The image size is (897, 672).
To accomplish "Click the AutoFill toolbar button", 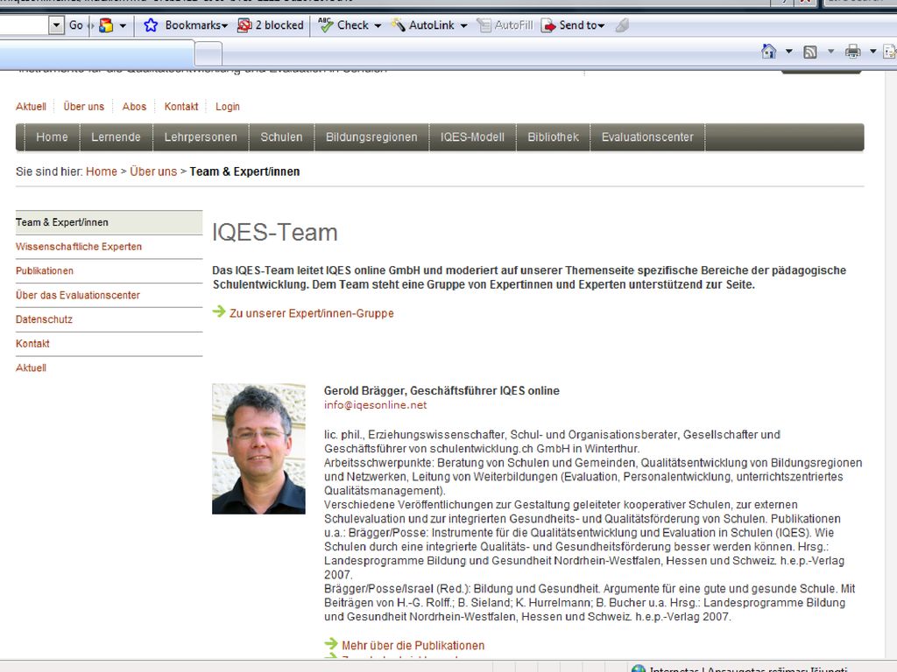I will [505, 25].
